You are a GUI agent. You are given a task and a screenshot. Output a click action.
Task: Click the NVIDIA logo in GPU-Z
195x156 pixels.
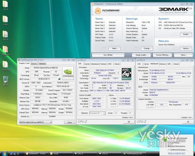[x=68, y=73]
